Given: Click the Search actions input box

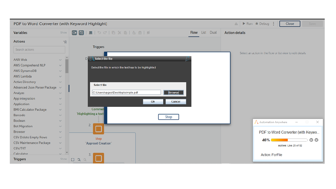Looking at the screenshot, I should [x=39, y=50].
